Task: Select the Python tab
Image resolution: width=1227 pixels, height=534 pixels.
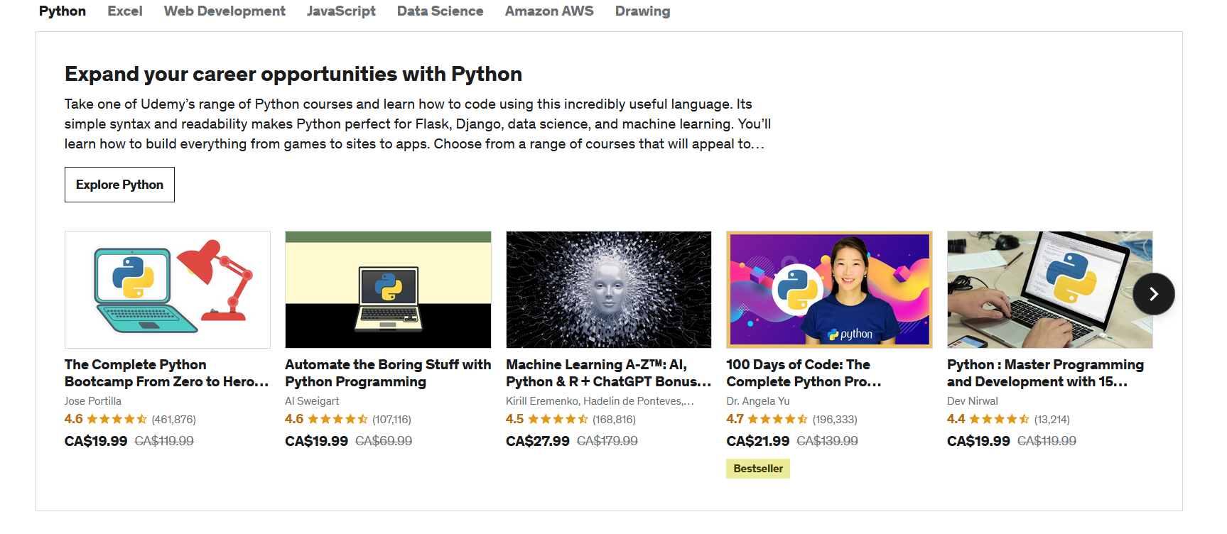Action: (x=62, y=11)
